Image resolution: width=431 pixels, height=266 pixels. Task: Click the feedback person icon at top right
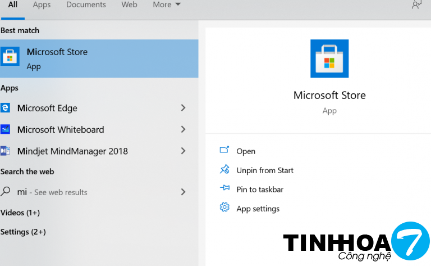(x=416, y=5)
